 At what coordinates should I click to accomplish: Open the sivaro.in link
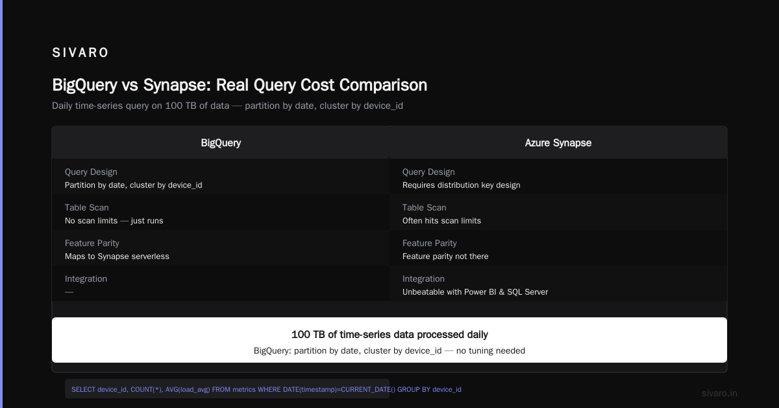point(720,393)
